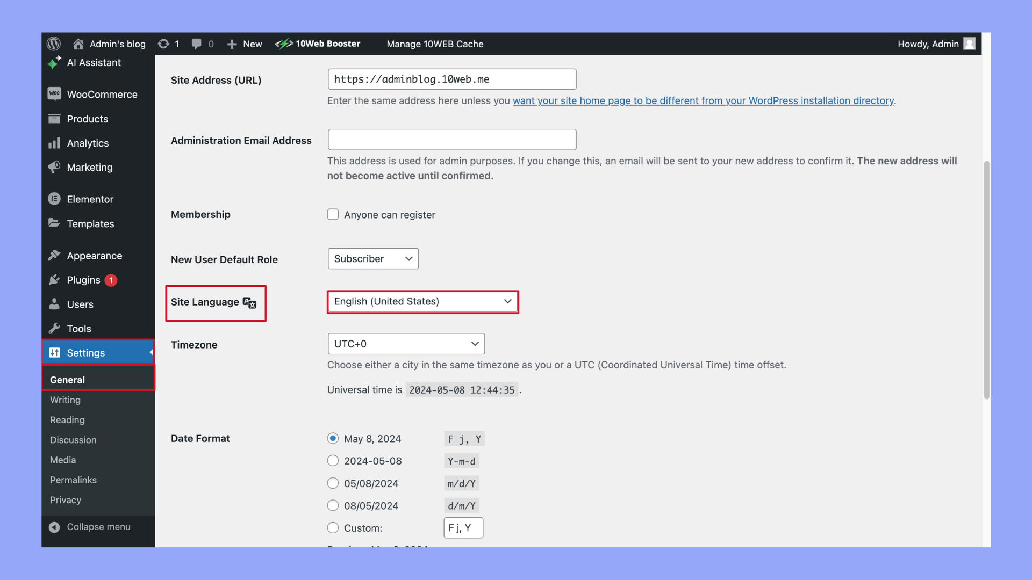
Task: Click Manage 10WEB Cache link
Action: pyautogui.click(x=435, y=44)
